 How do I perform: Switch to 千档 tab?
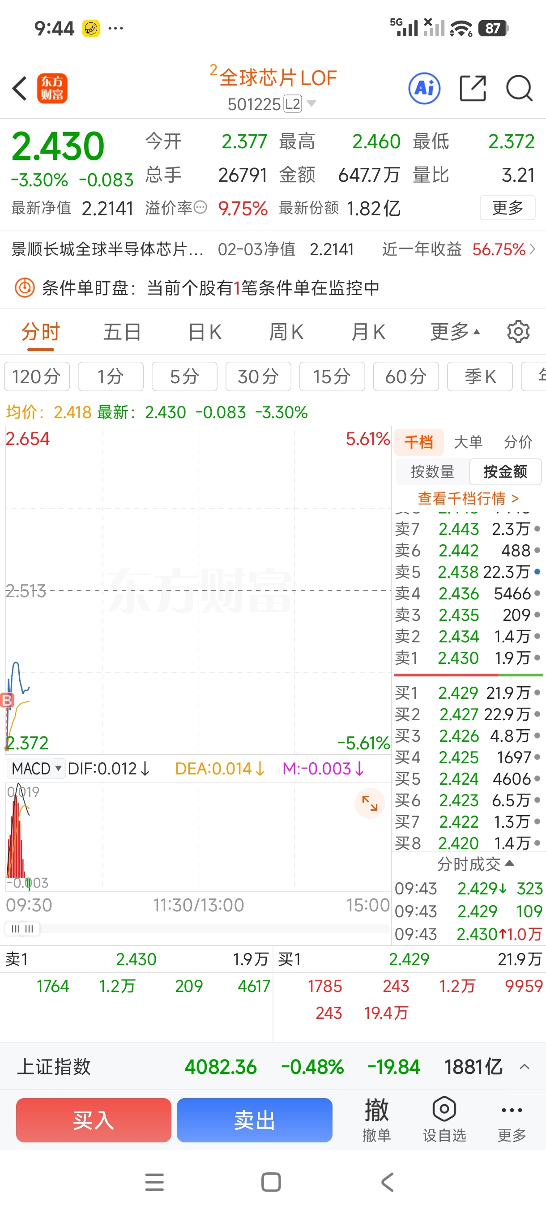[x=419, y=442]
